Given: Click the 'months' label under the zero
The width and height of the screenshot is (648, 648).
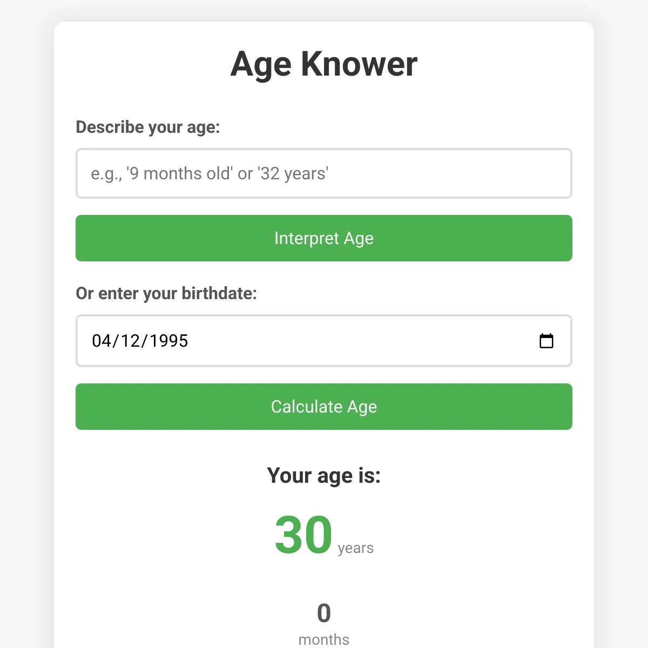Looking at the screenshot, I should [324, 639].
